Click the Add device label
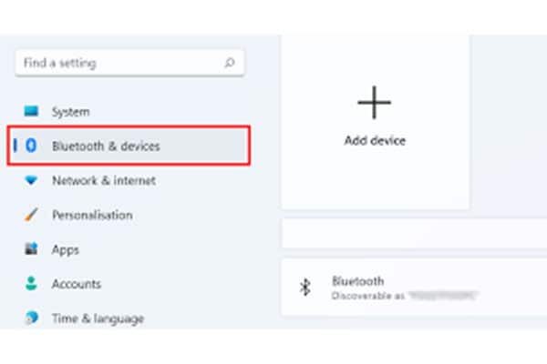The width and height of the screenshot is (547, 364). tap(375, 141)
